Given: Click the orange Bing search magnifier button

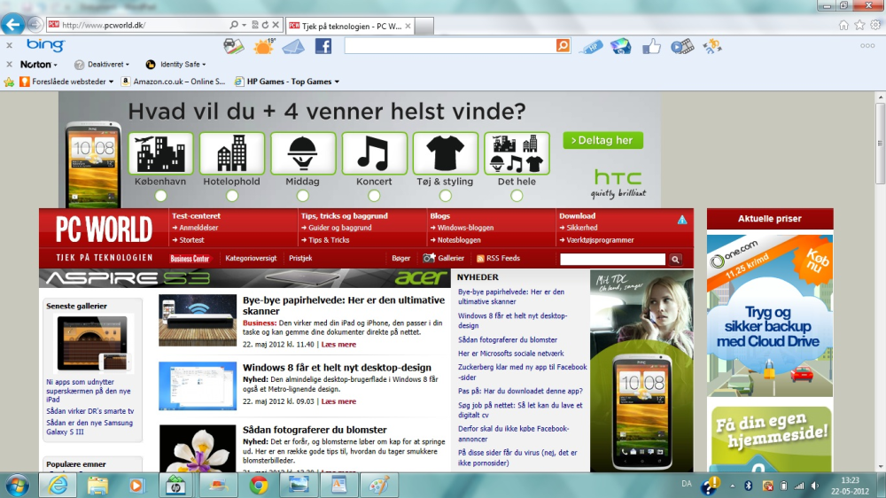Looking at the screenshot, I should [x=563, y=46].
